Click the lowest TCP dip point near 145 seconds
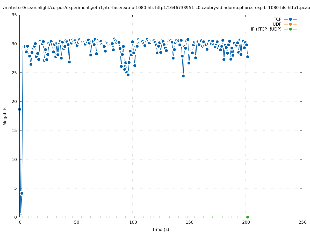Image resolution: width=310 pixels, height=233 pixels. [x=183, y=76]
